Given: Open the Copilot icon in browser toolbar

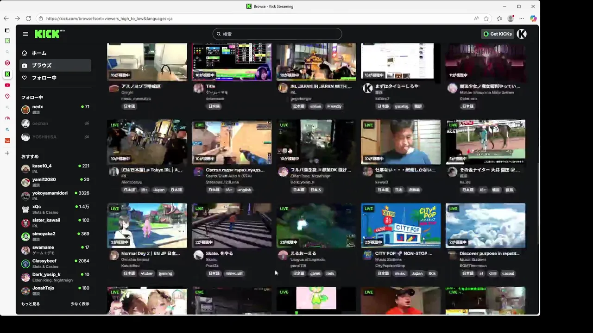Looking at the screenshot, I should (x=533, y=18).
